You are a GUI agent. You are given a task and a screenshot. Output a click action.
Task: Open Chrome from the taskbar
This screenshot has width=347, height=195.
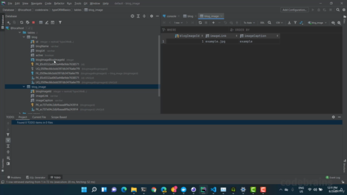[x=154, y=190]
